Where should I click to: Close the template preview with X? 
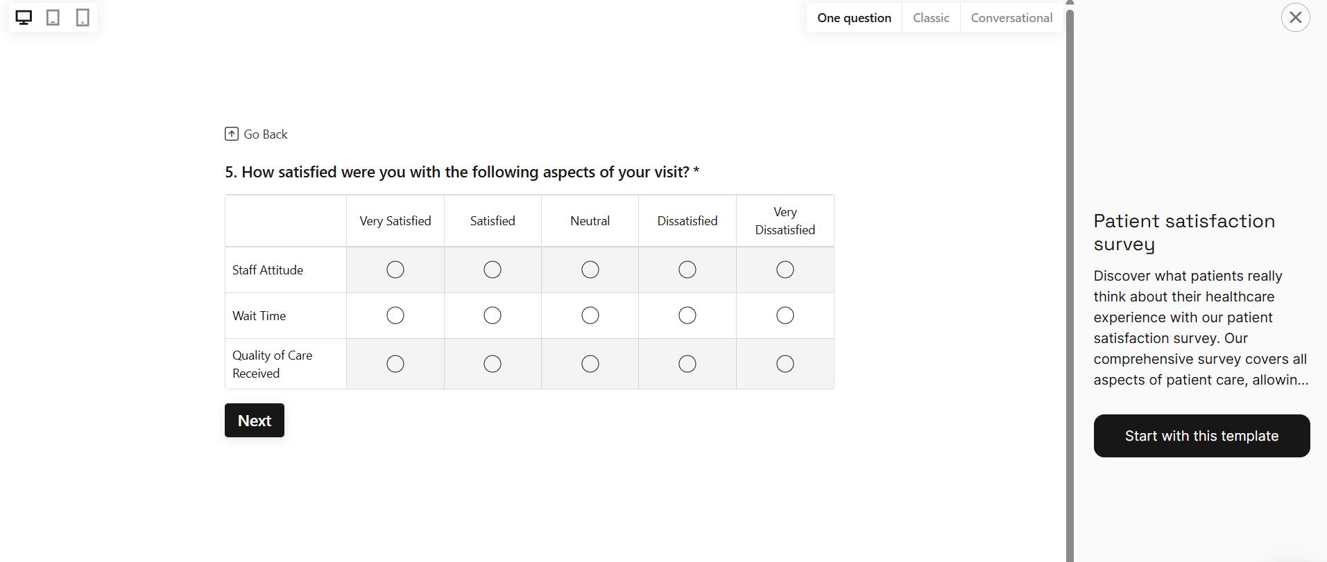1295,17
